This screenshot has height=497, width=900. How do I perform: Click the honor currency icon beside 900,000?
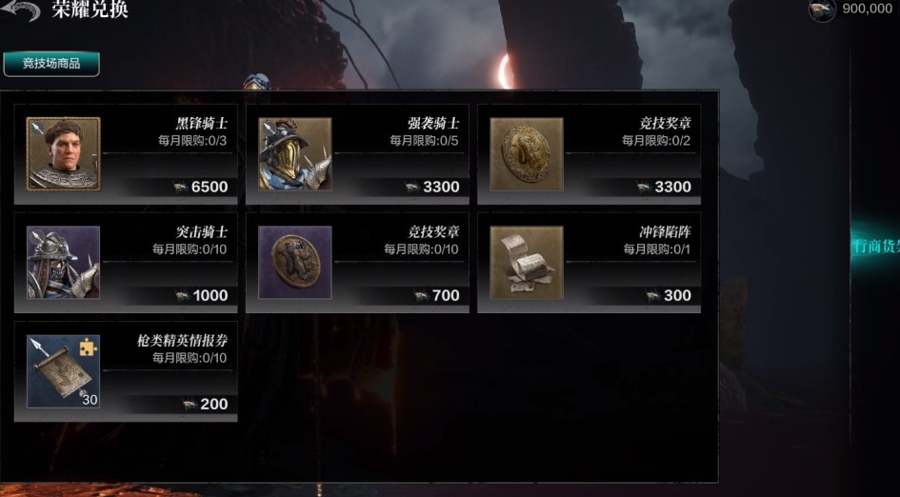pos(823,10)
